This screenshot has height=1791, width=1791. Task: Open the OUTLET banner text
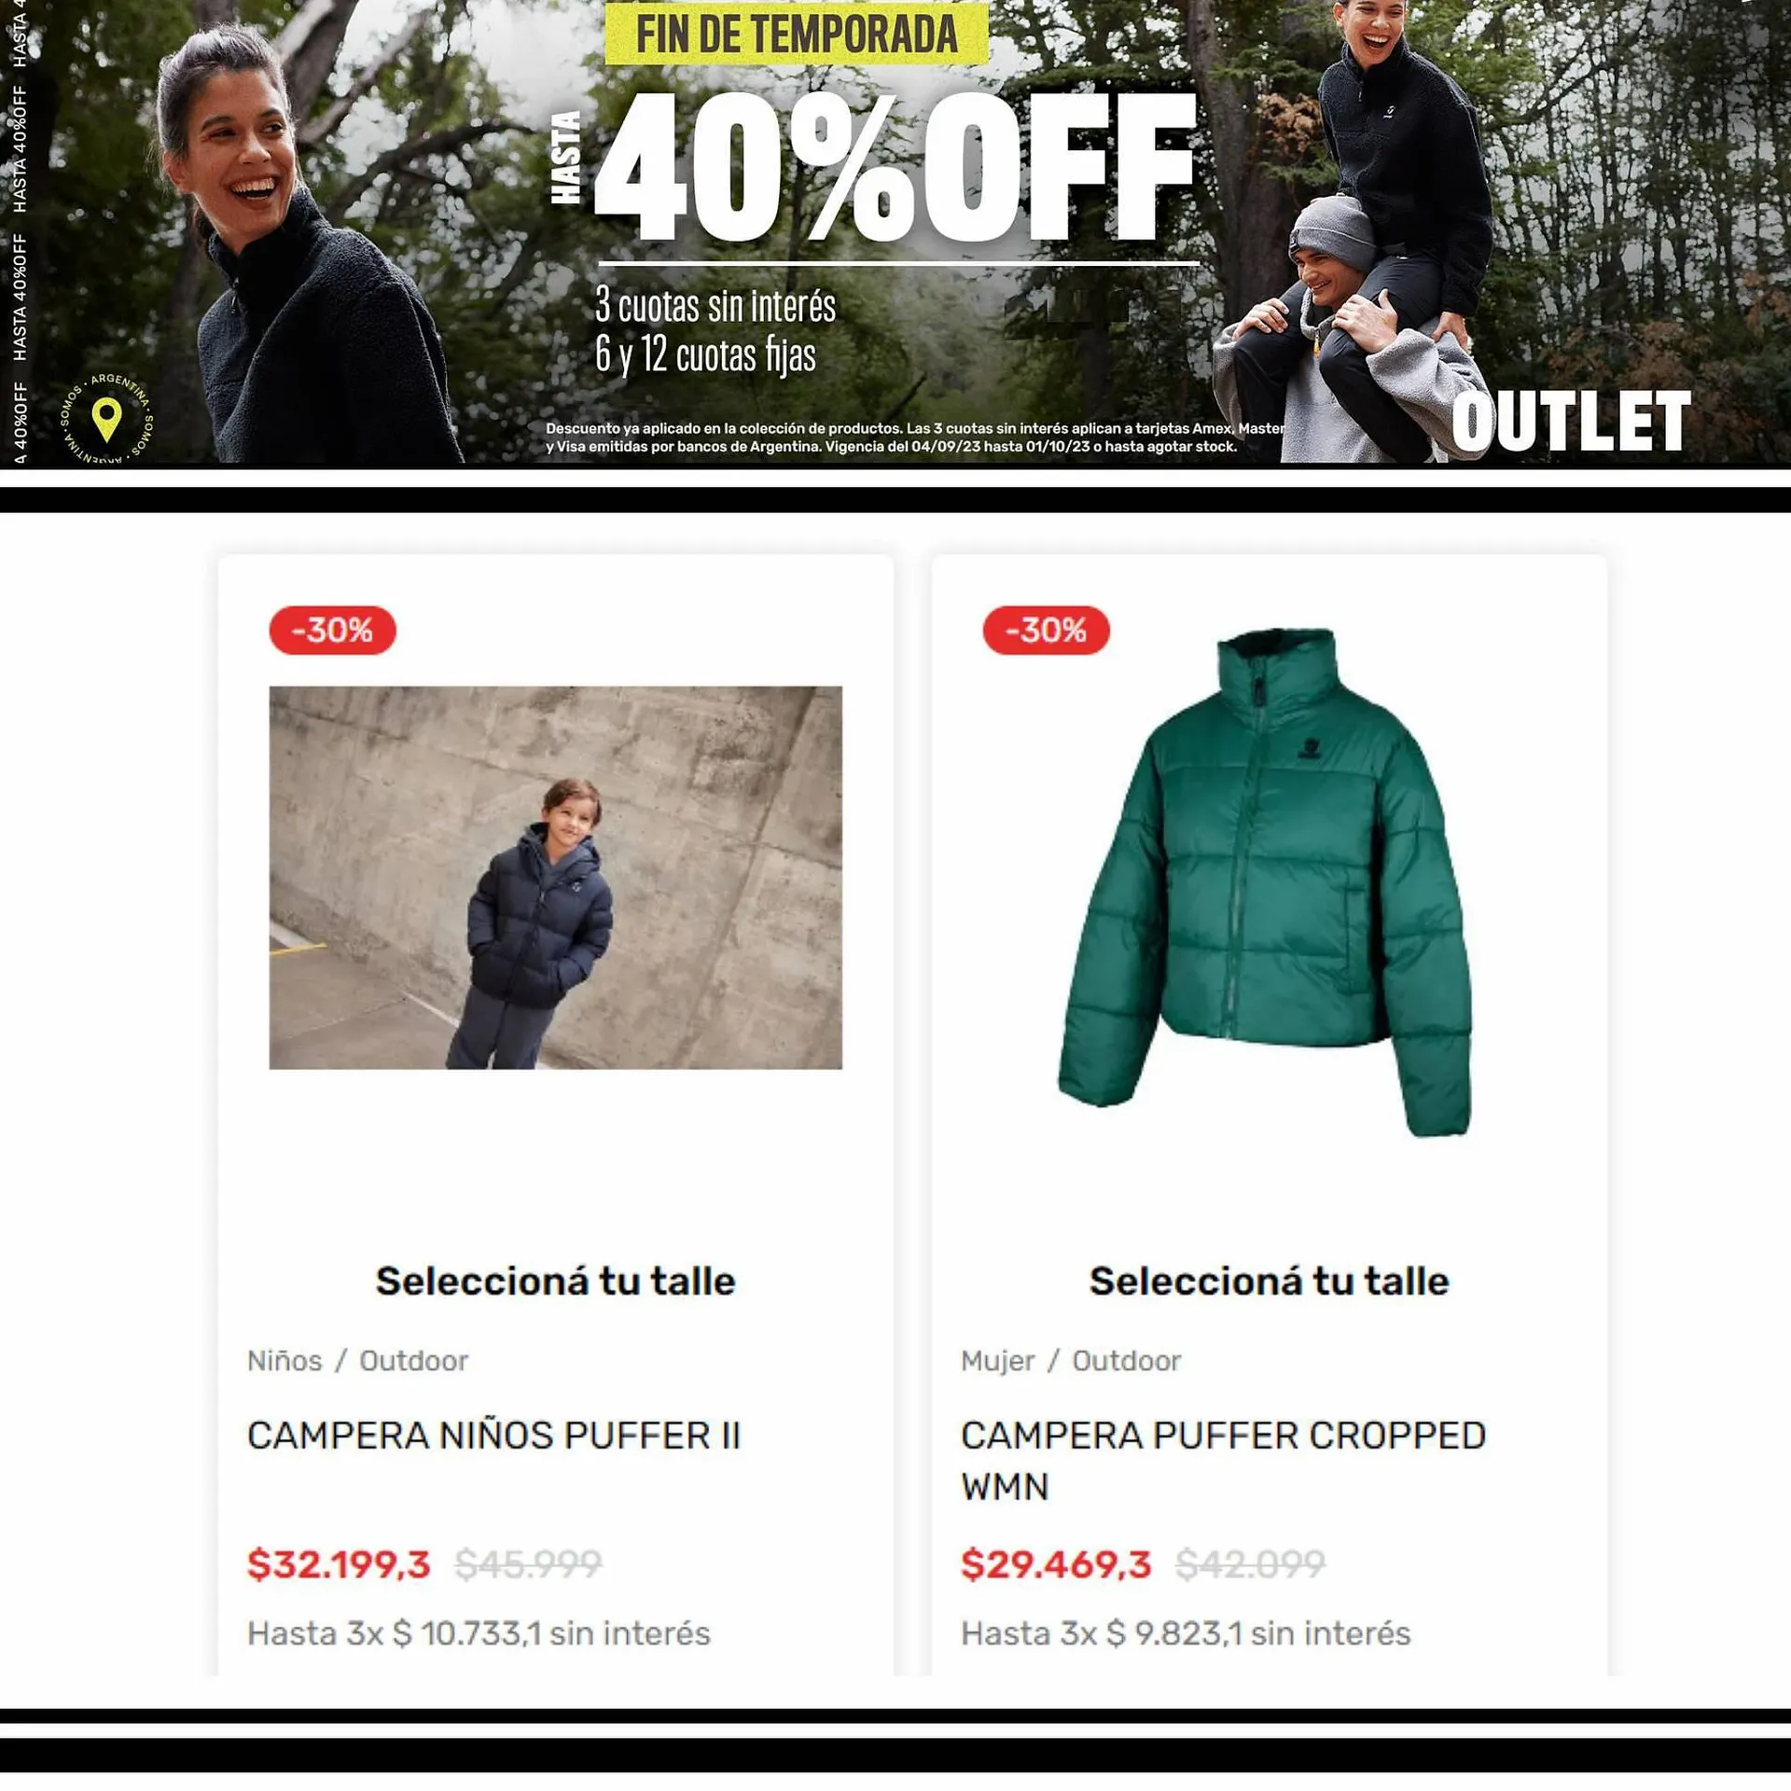[1571, 422]
